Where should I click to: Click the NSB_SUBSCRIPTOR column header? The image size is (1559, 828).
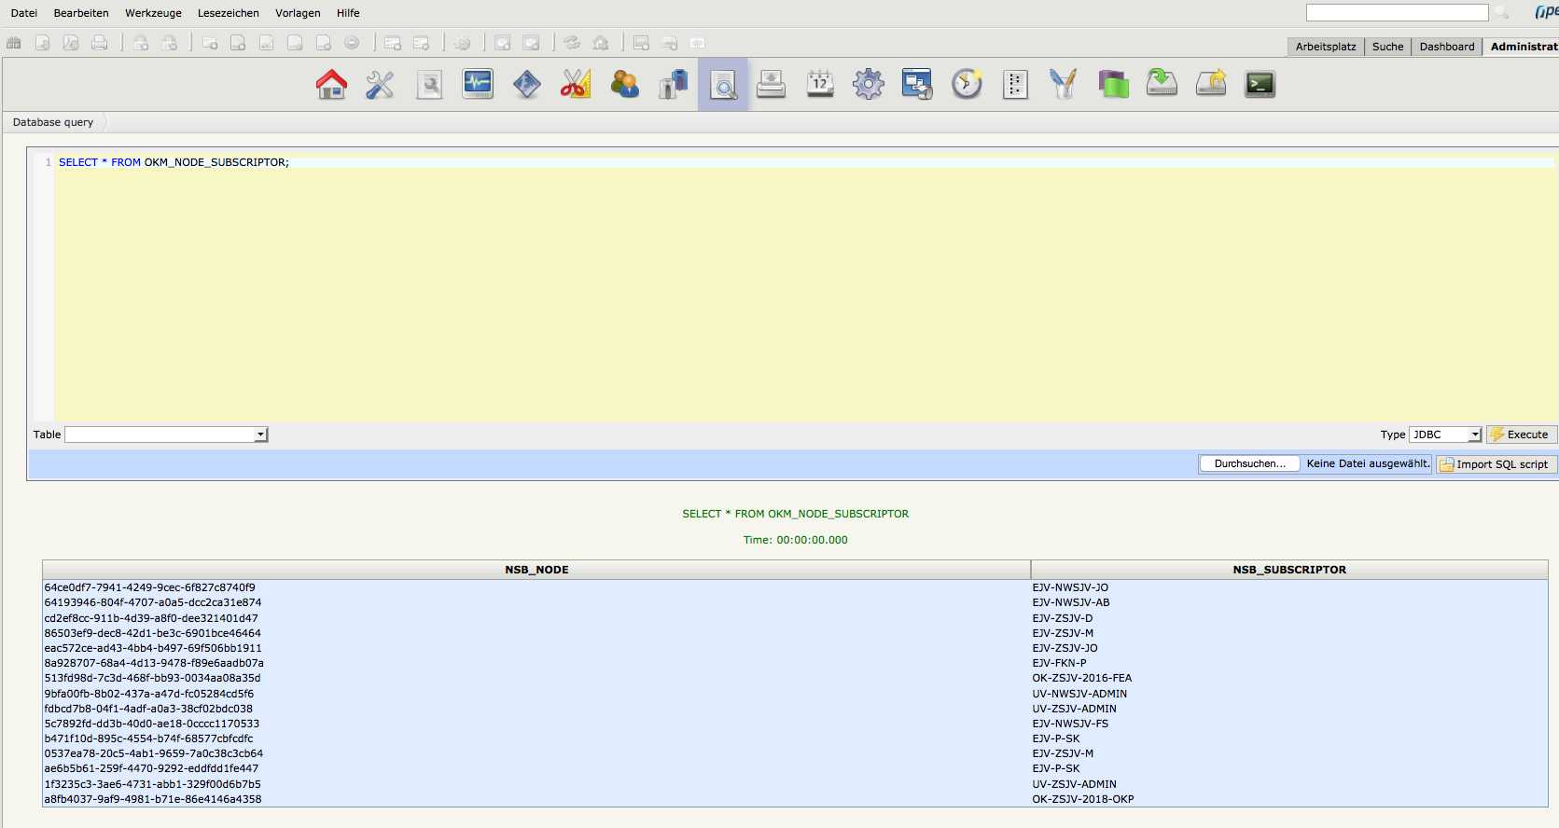click(1289, 570)
